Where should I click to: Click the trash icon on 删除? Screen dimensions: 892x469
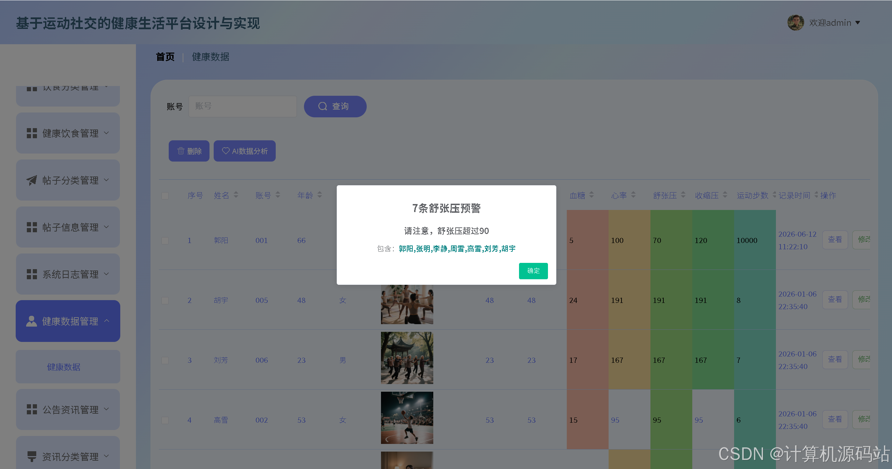181,151
